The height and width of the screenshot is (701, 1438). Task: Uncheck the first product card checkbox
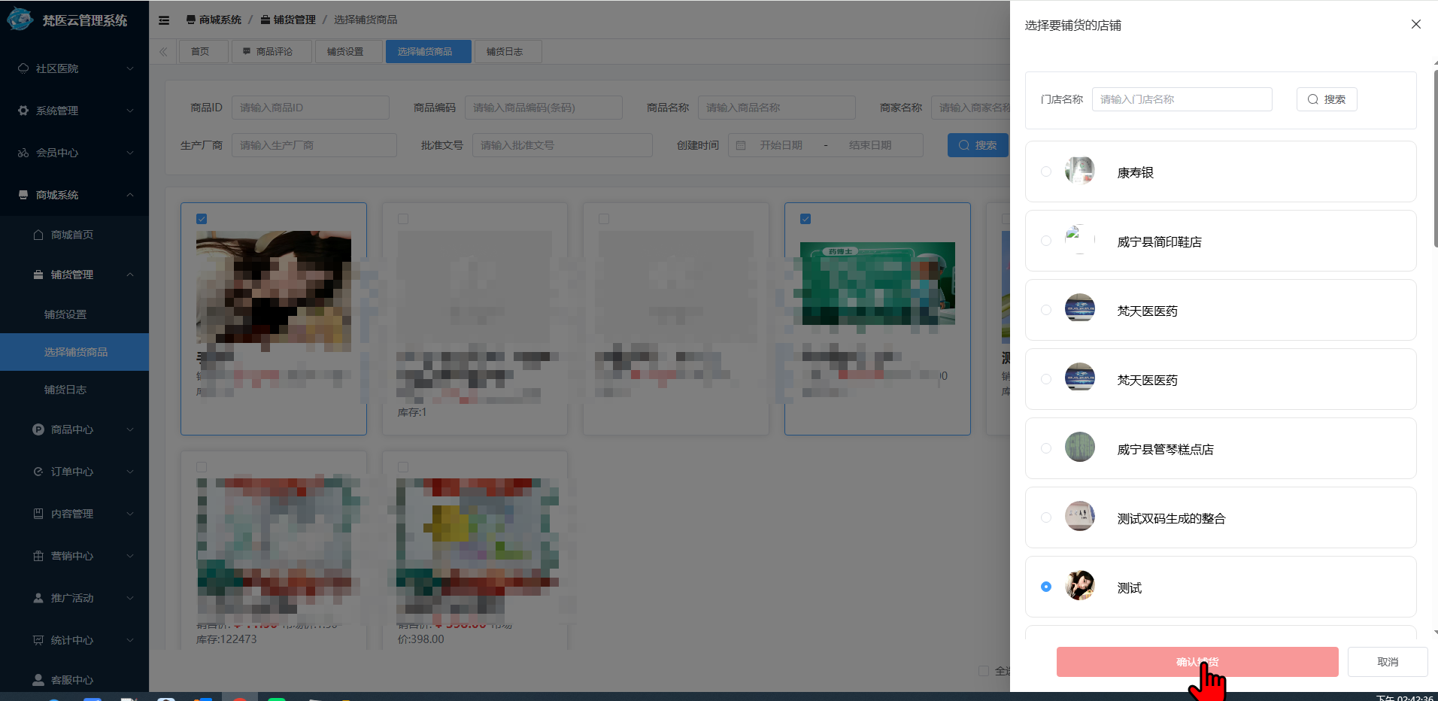coord(202,218)
